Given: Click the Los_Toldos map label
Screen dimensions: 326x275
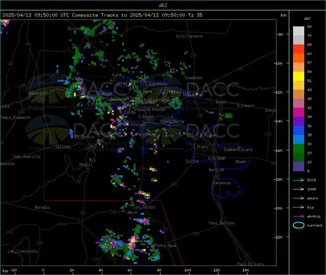Looking at the screenshot, I should pyautogui.click(x=144, y=207).
